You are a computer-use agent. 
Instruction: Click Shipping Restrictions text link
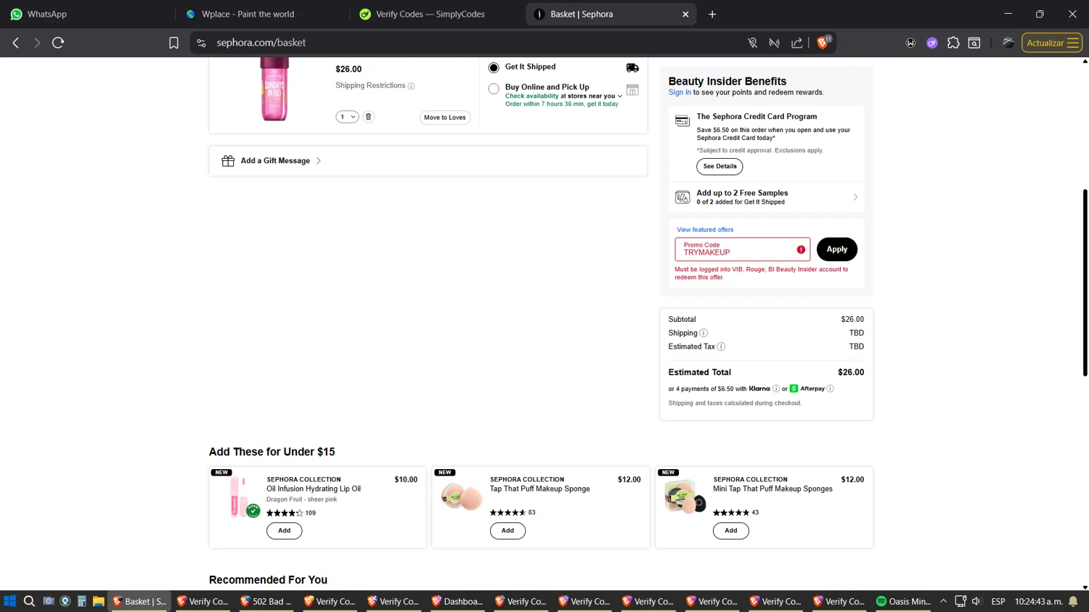370,86
